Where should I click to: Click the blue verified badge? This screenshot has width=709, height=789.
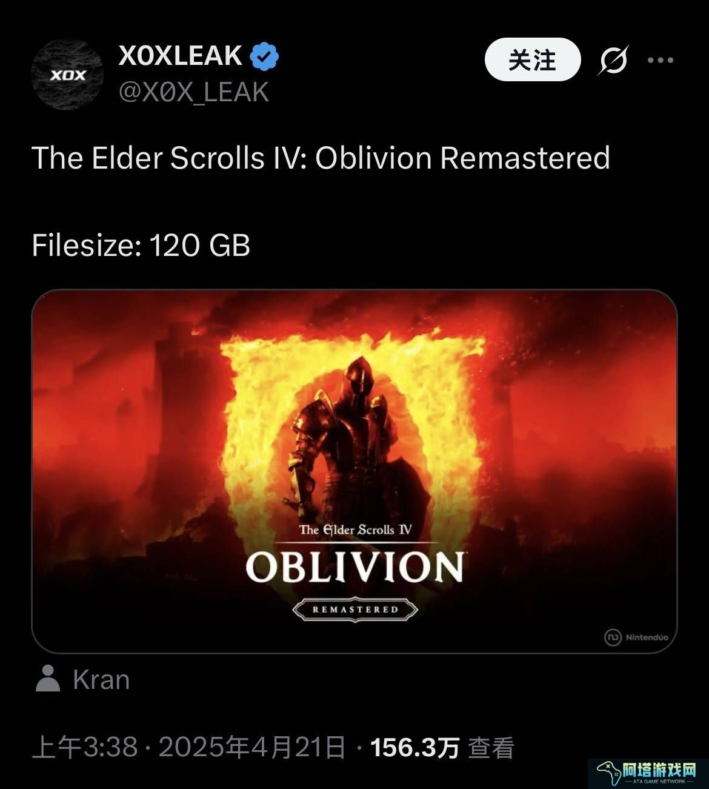(264, 56)
